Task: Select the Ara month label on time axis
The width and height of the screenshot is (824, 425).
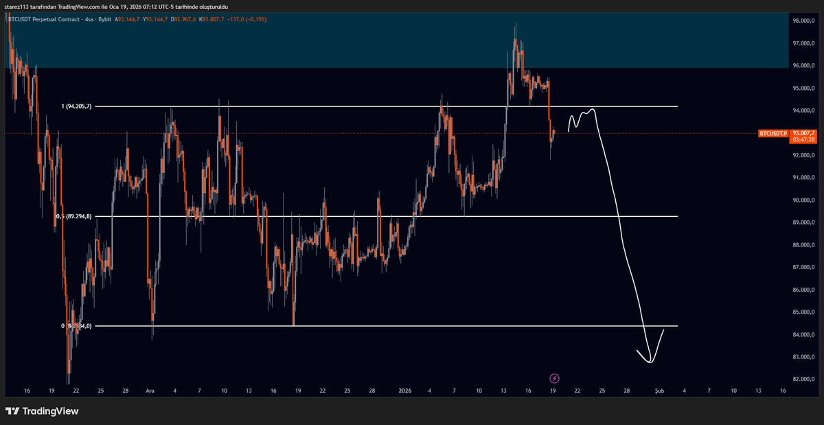Action: coord(150,390)
